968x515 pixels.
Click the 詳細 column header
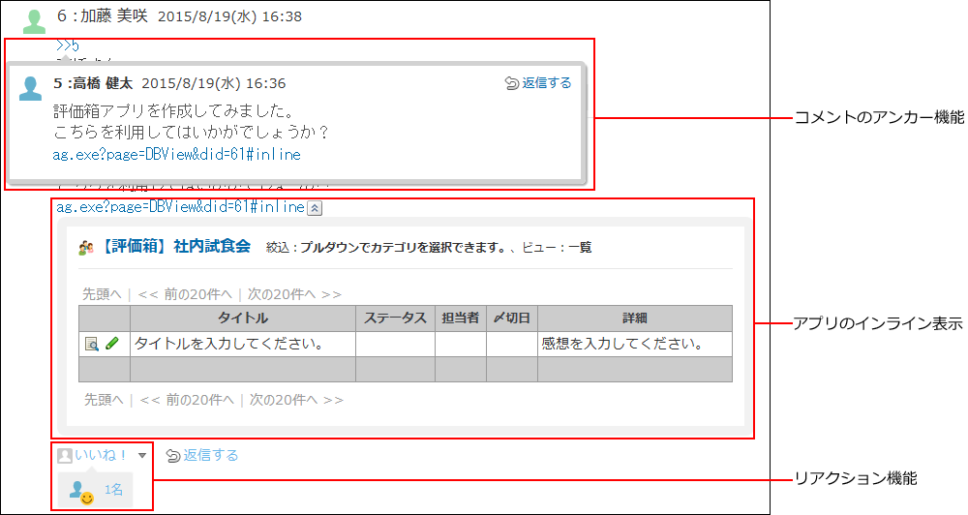(635, 318)
